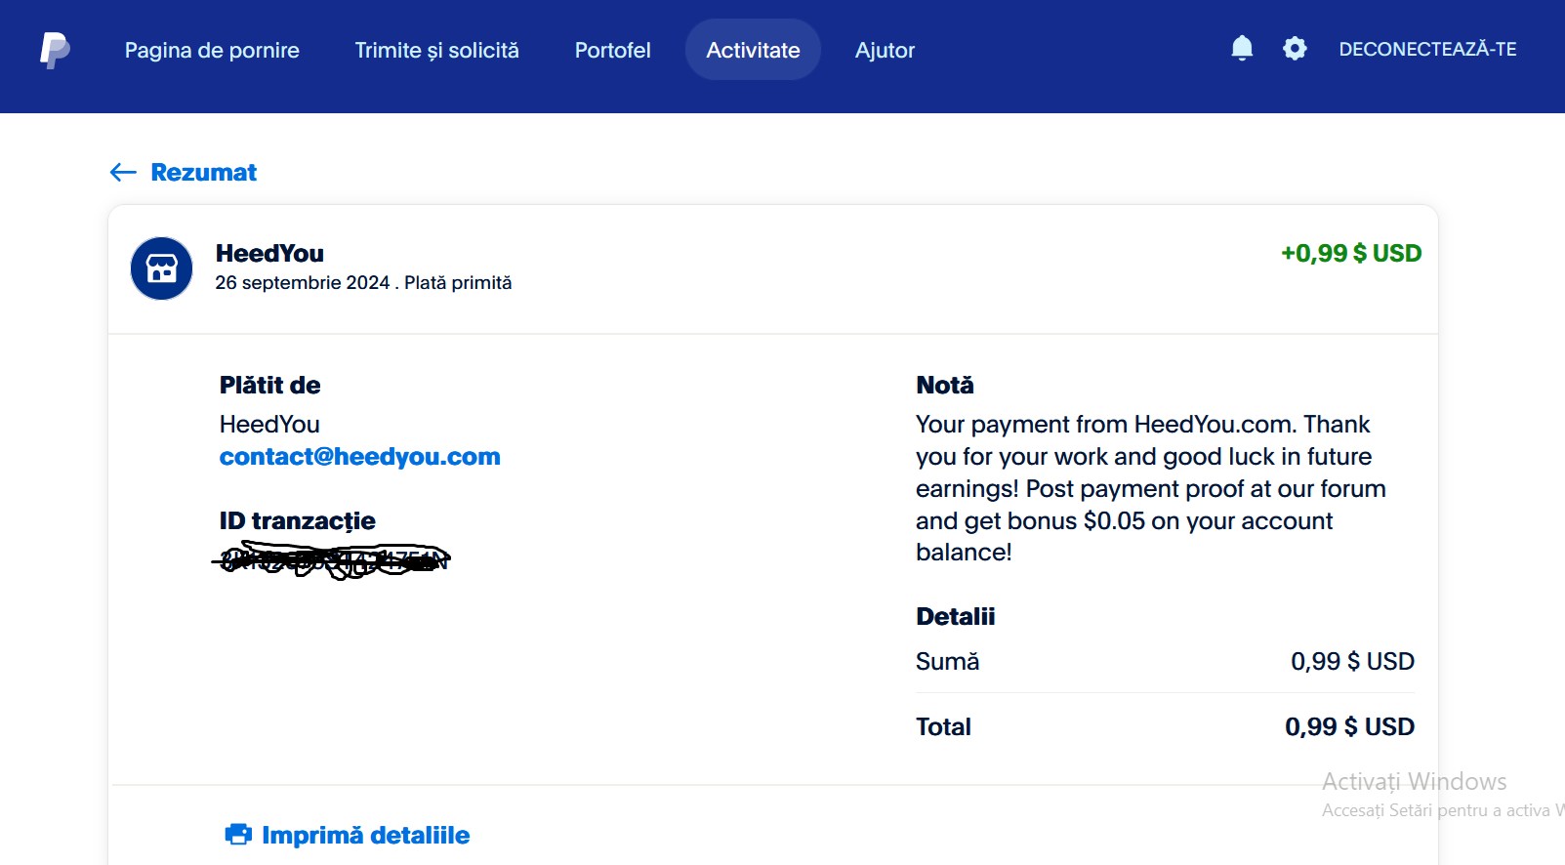Click Imprimă detaliile link

[365, 836]
